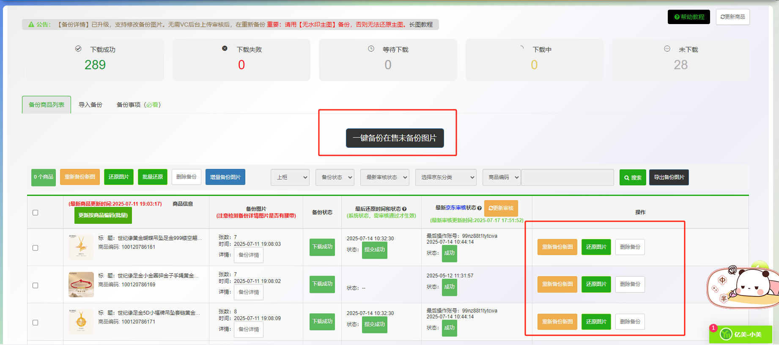
Task: Click the search text input field
Action: (567, 177)
